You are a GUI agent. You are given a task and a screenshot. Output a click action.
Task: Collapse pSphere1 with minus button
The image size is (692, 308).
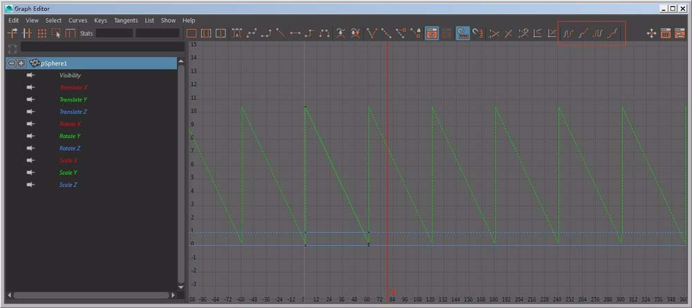click(12, 64)
